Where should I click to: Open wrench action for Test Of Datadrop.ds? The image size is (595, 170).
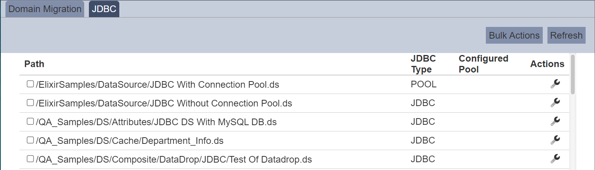(555, 159)
